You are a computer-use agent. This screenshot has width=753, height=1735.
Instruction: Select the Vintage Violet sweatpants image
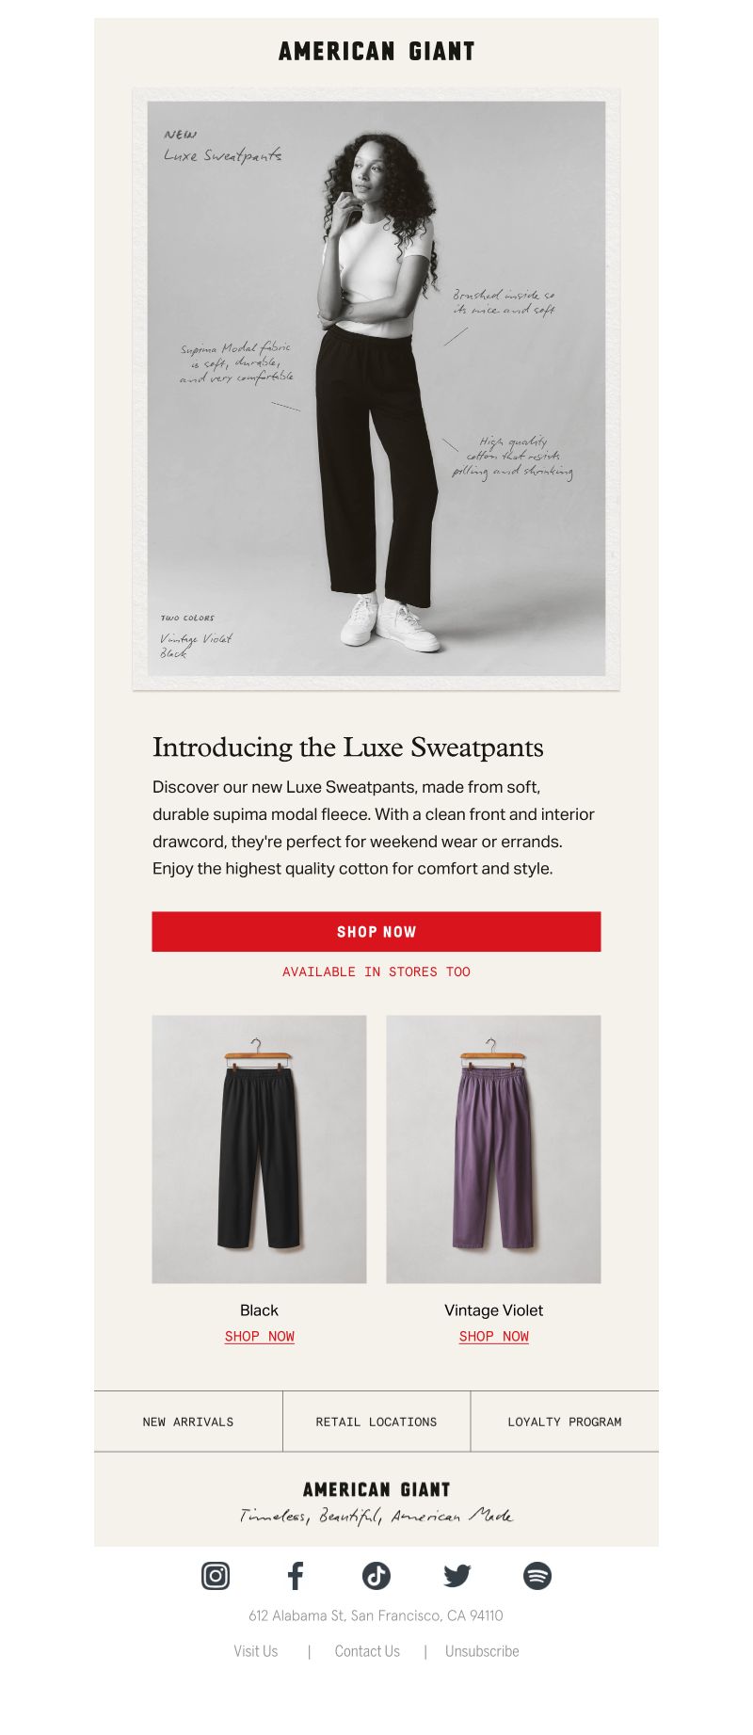pyautogui.click(x=493, y=1149)
